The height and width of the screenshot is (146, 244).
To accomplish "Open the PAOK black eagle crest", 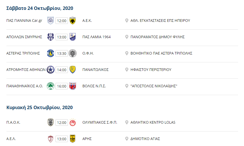I will pos(51,122).
